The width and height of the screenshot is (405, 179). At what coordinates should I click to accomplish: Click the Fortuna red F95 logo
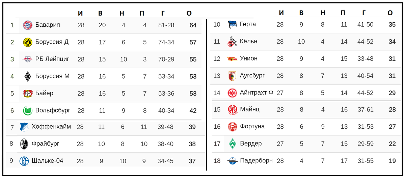(232, 127)
